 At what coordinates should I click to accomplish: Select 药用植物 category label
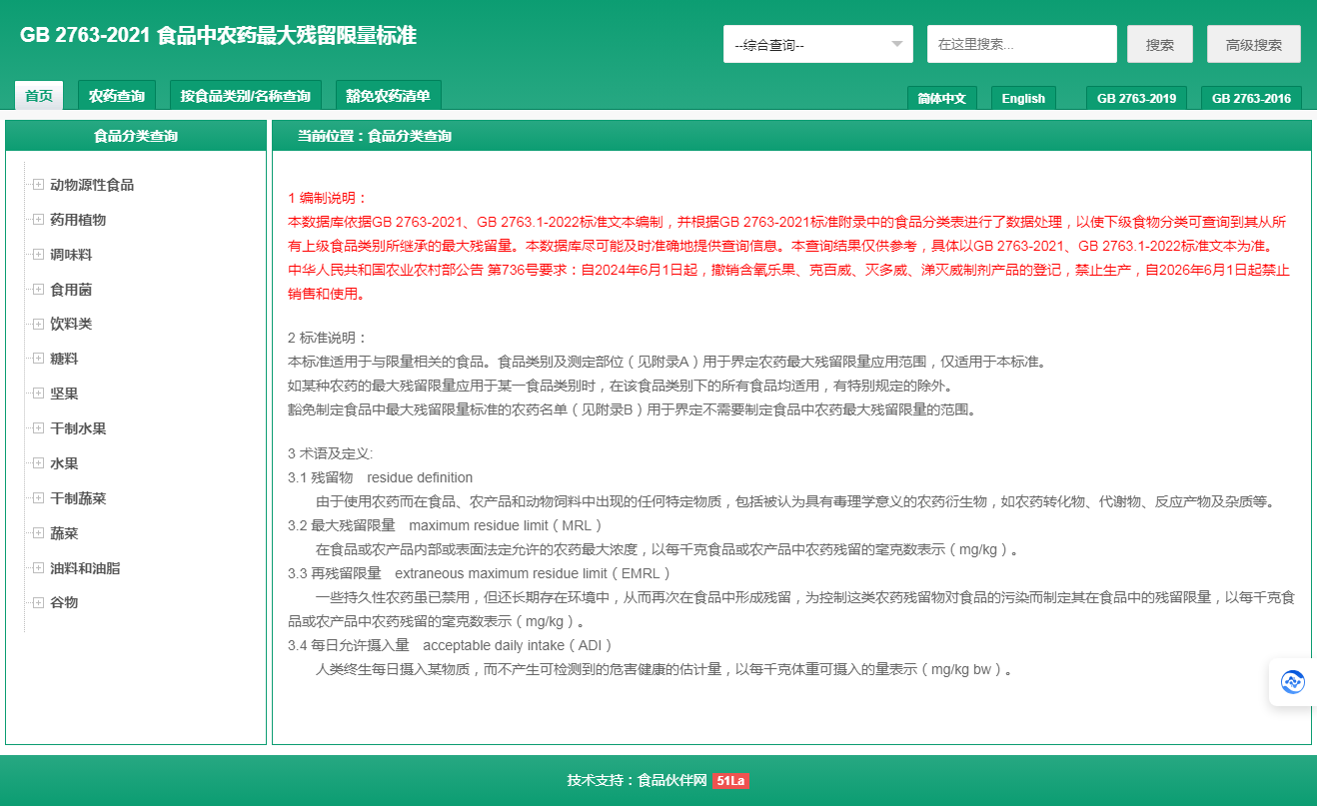click(78, 220)
